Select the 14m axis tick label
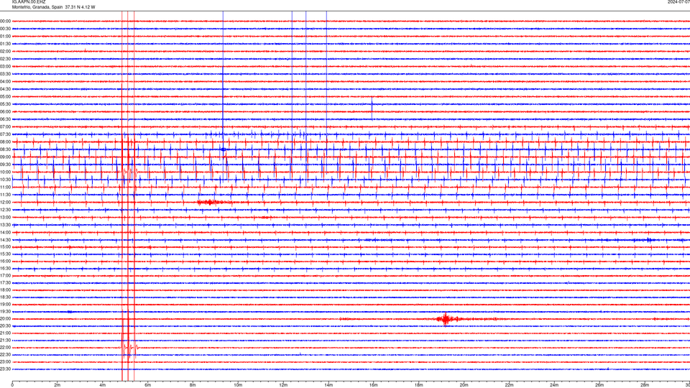690x388 pixels. click(328, 385)
